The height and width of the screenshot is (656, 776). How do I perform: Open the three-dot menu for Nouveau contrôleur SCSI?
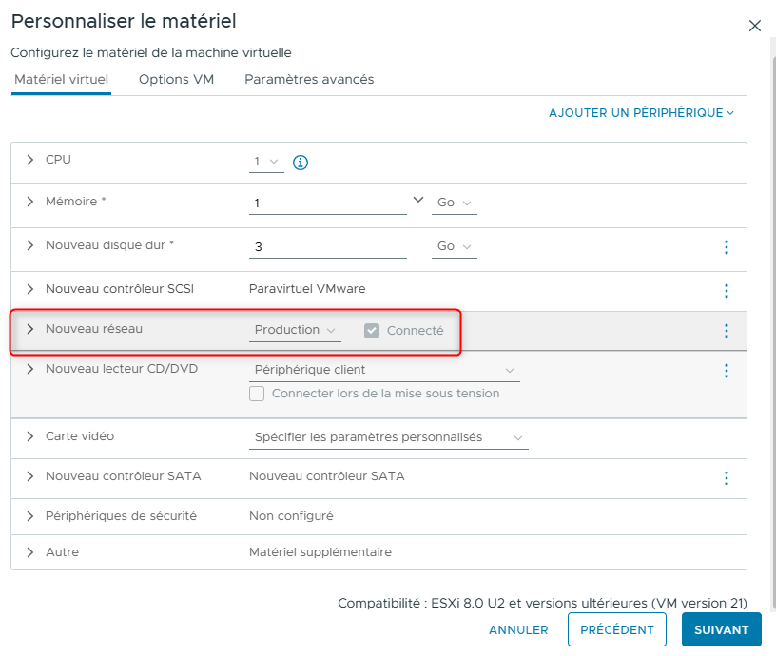727,291
